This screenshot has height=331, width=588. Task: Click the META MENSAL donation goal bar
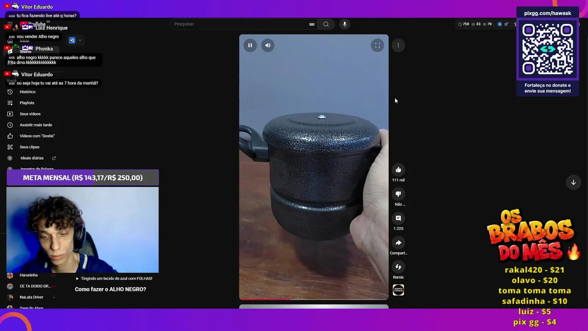point(83,177)
